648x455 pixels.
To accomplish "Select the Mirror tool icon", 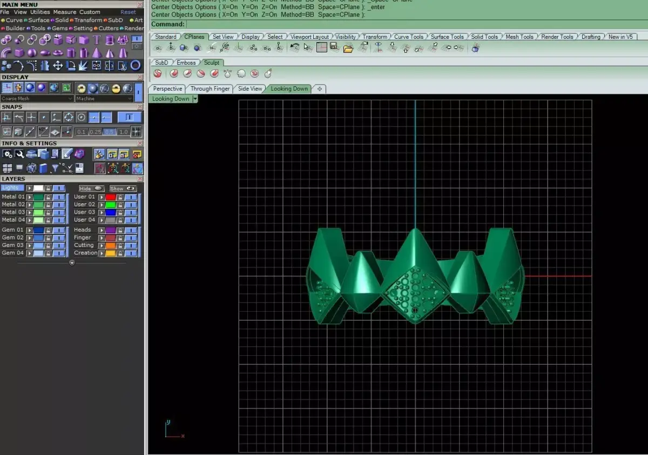I will [45, 66].
